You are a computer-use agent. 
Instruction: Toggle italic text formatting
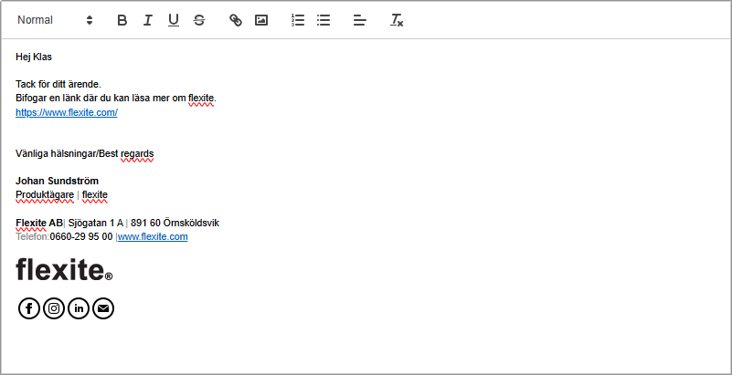(148, 20)
